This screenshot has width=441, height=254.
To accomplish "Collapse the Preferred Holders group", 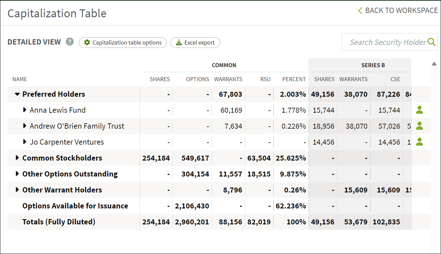I will (18, 94).
